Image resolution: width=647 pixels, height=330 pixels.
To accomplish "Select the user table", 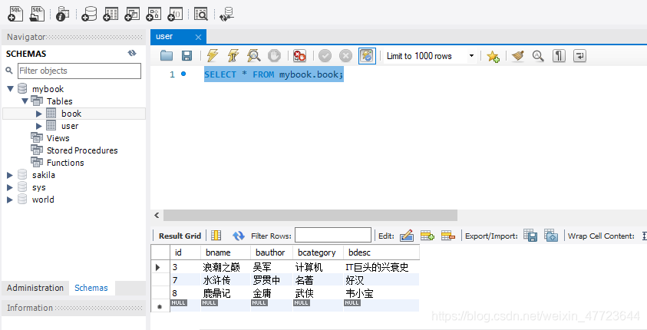I will (x=70, y=126).
